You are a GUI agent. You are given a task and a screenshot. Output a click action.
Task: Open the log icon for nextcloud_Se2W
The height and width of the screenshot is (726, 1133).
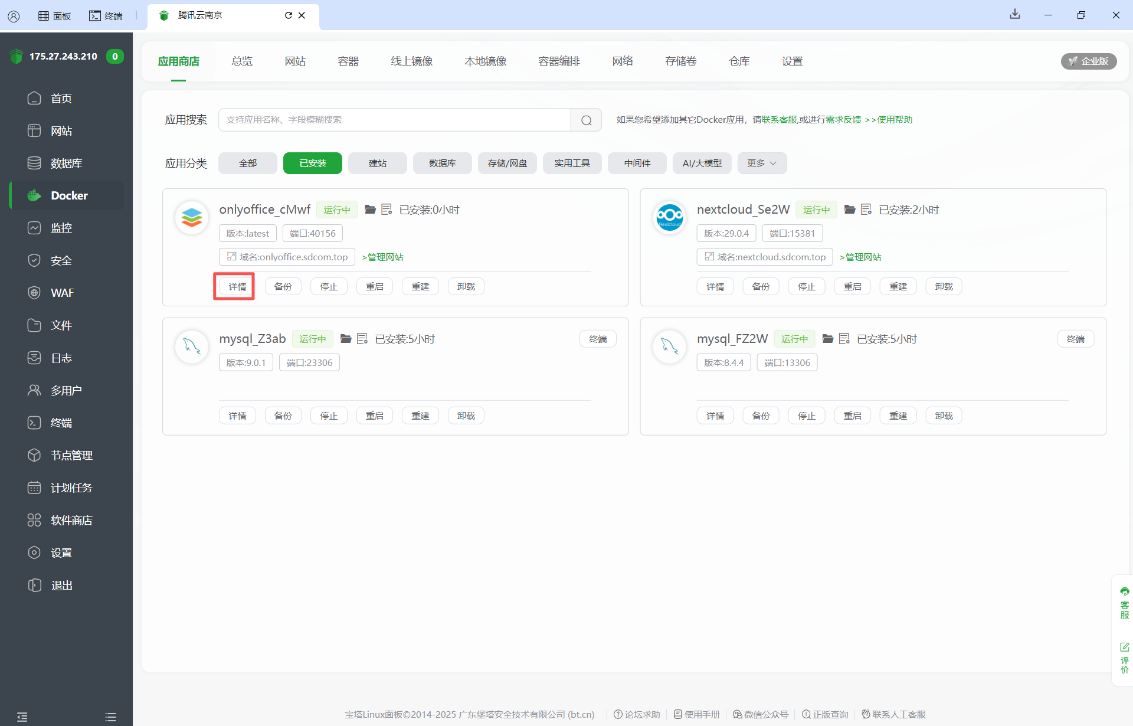(866, 210)
